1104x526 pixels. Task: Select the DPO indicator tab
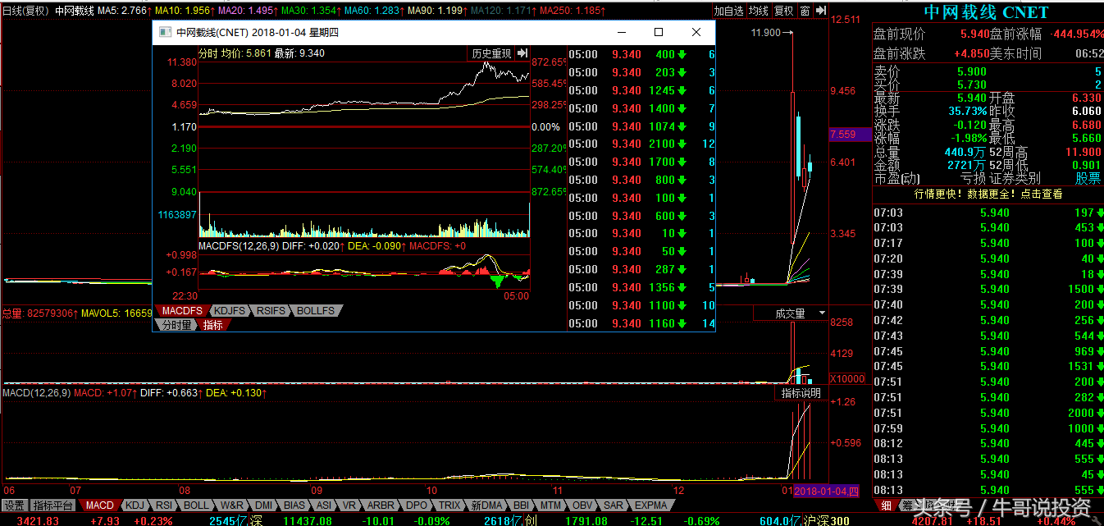tap(417, 505)
